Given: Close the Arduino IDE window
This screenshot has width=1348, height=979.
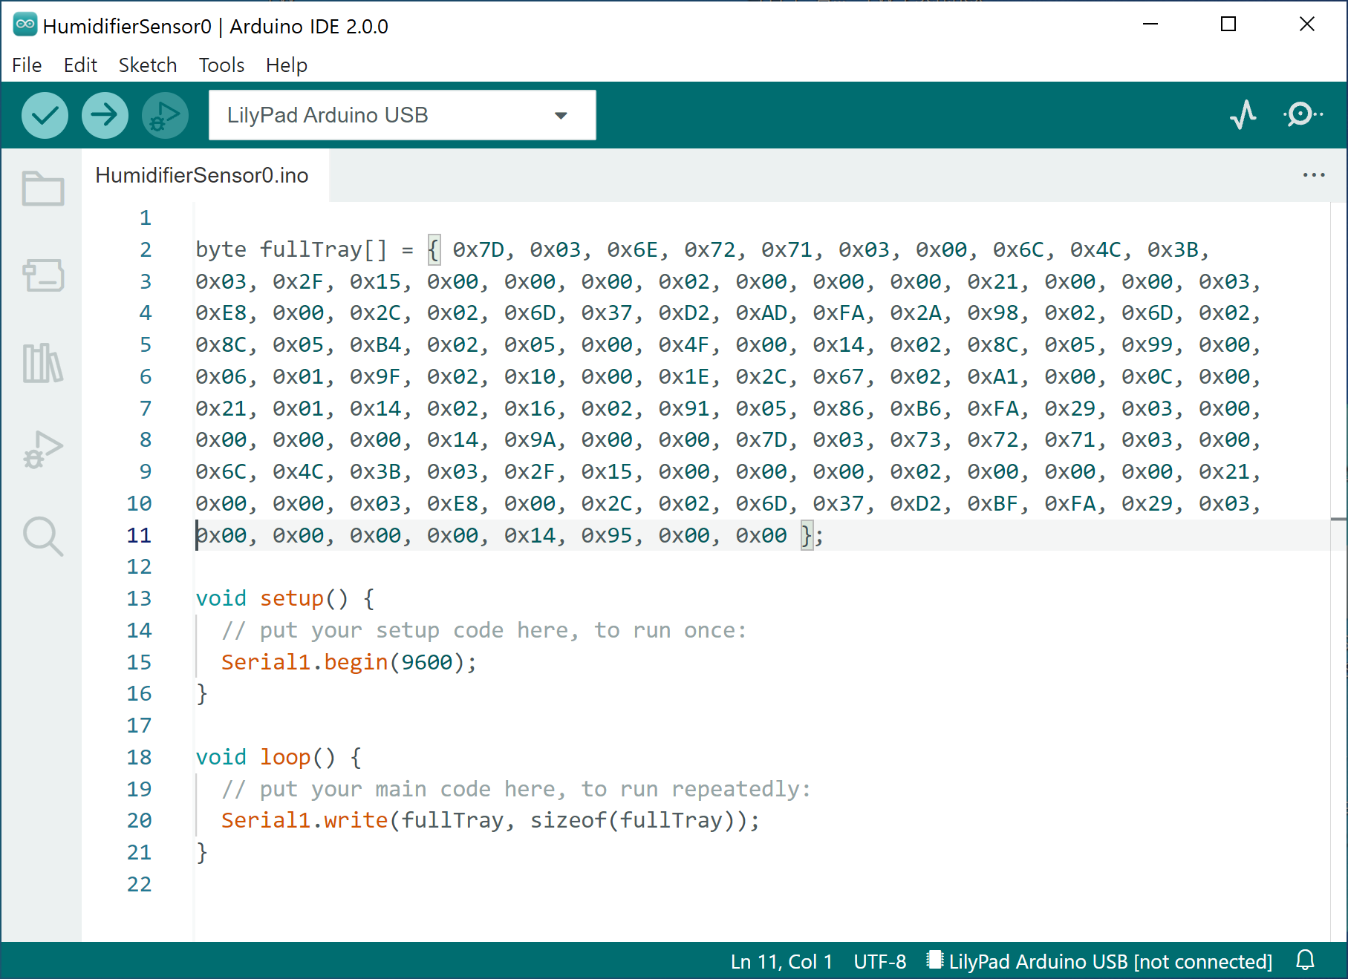Looking at the screenshot, I should (1307, 24).
